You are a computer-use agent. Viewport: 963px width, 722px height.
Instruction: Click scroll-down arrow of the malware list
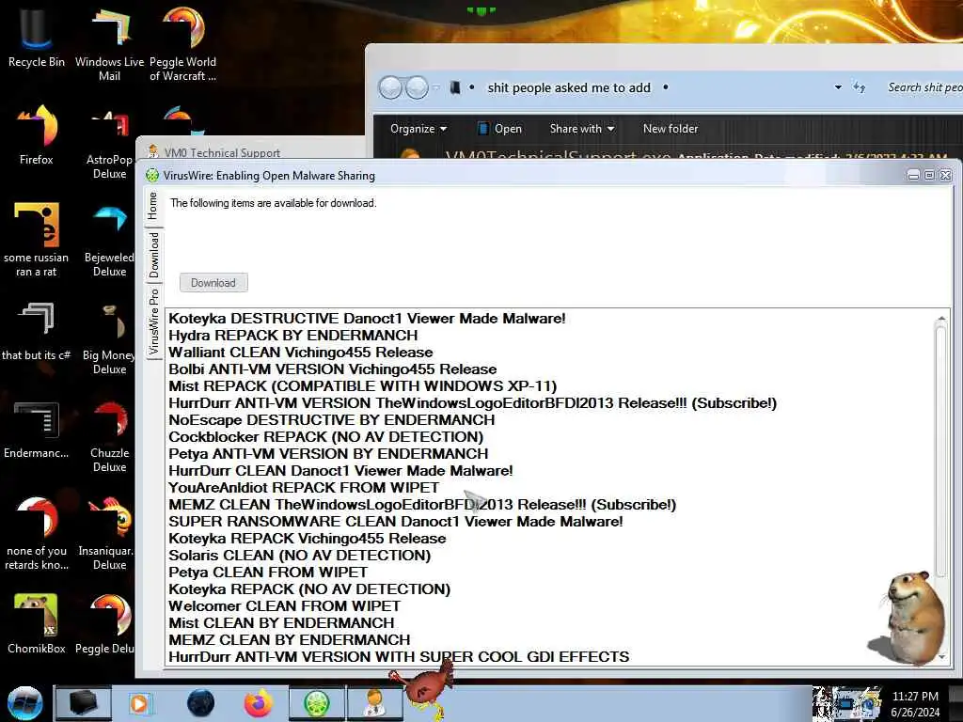(x=940, y=657)
